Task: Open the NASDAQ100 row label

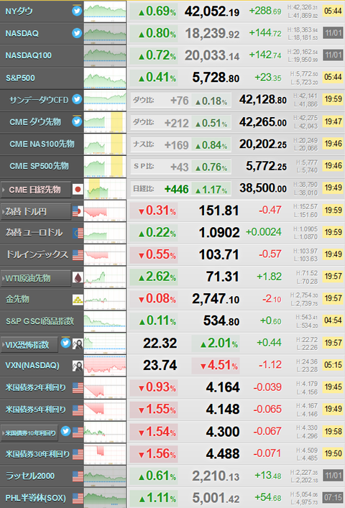Action: [x=28, y=55]
